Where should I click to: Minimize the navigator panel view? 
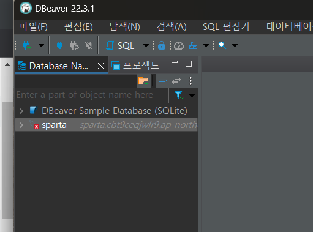[x=175, y=62]
